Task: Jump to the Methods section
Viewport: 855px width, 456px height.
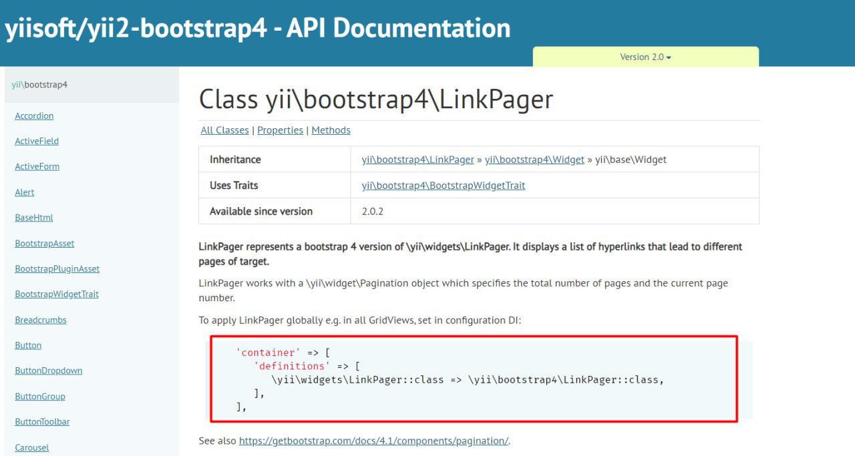Action: pos(331,130)
